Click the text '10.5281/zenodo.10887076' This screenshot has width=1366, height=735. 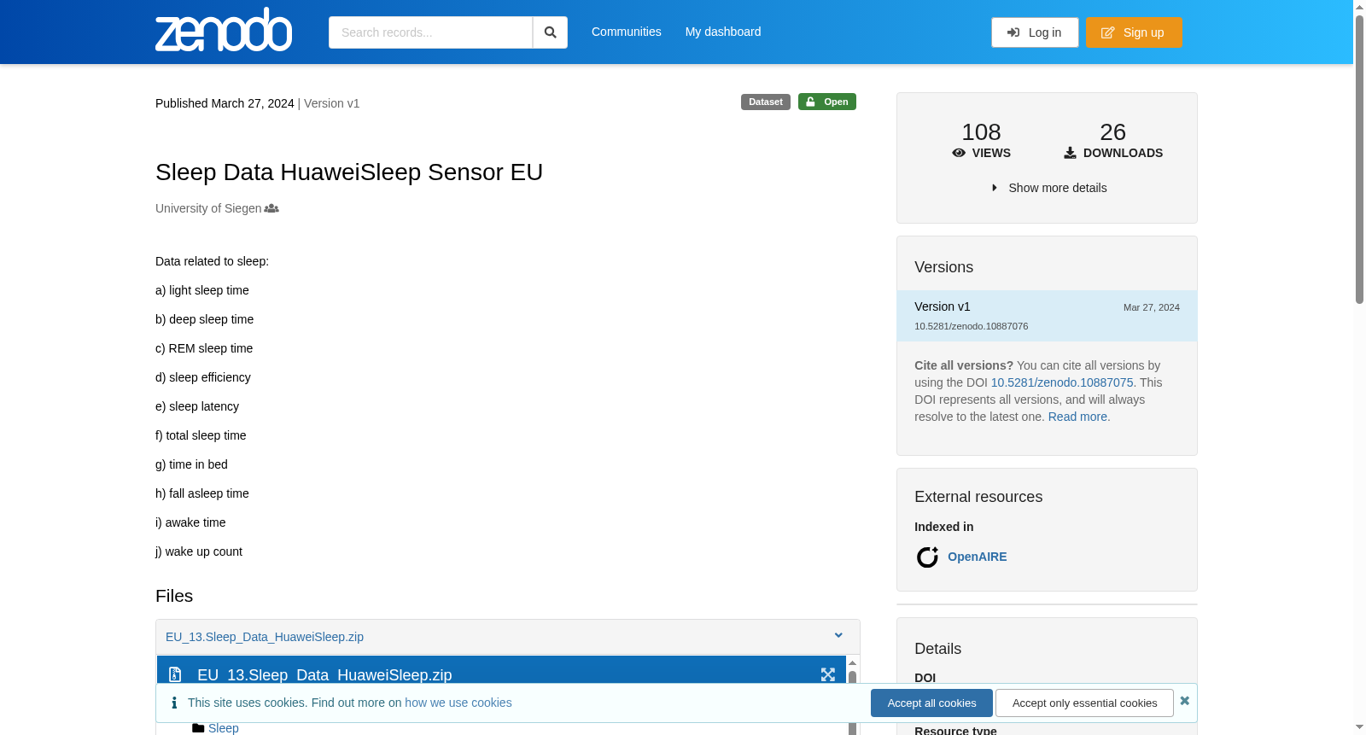click(971, 326)
